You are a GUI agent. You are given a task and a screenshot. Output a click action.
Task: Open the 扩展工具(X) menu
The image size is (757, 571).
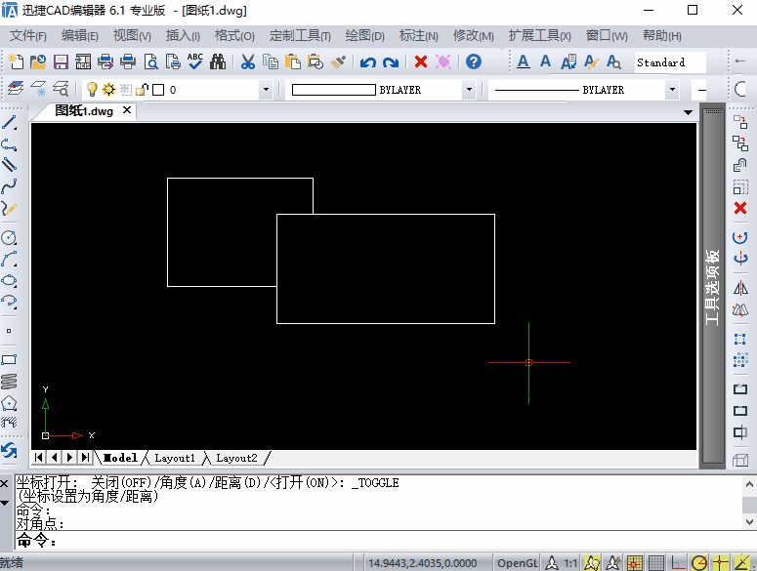pyautogui.click(x=539, y=36)
